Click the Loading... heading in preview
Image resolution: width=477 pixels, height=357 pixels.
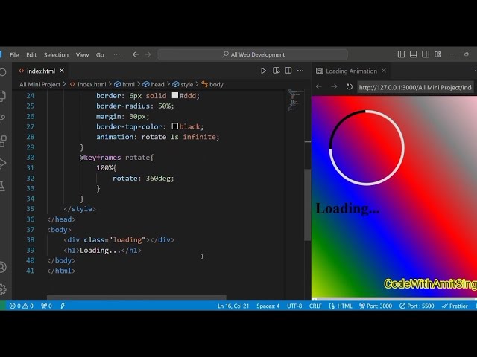click(347, 208)
